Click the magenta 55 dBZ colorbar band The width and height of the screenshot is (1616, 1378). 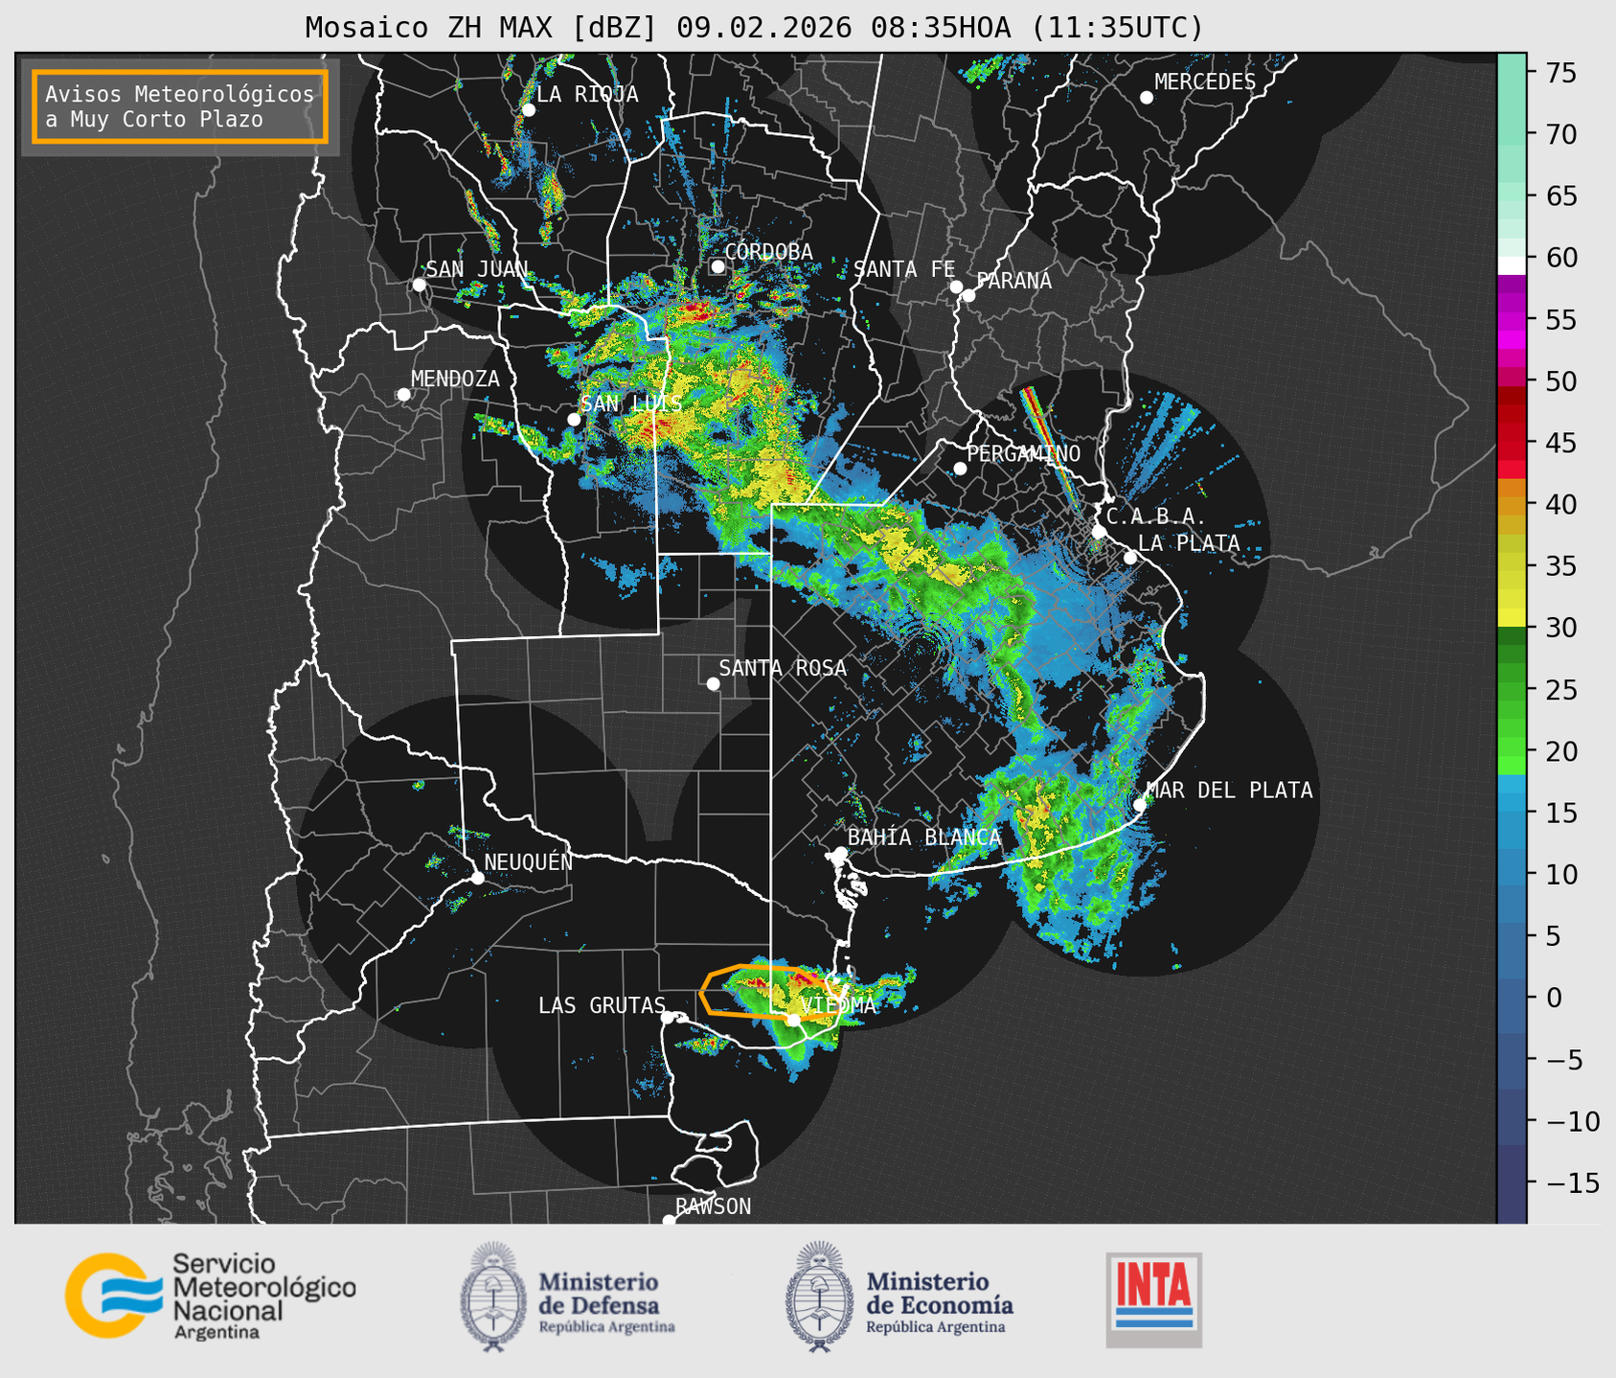1511,321
